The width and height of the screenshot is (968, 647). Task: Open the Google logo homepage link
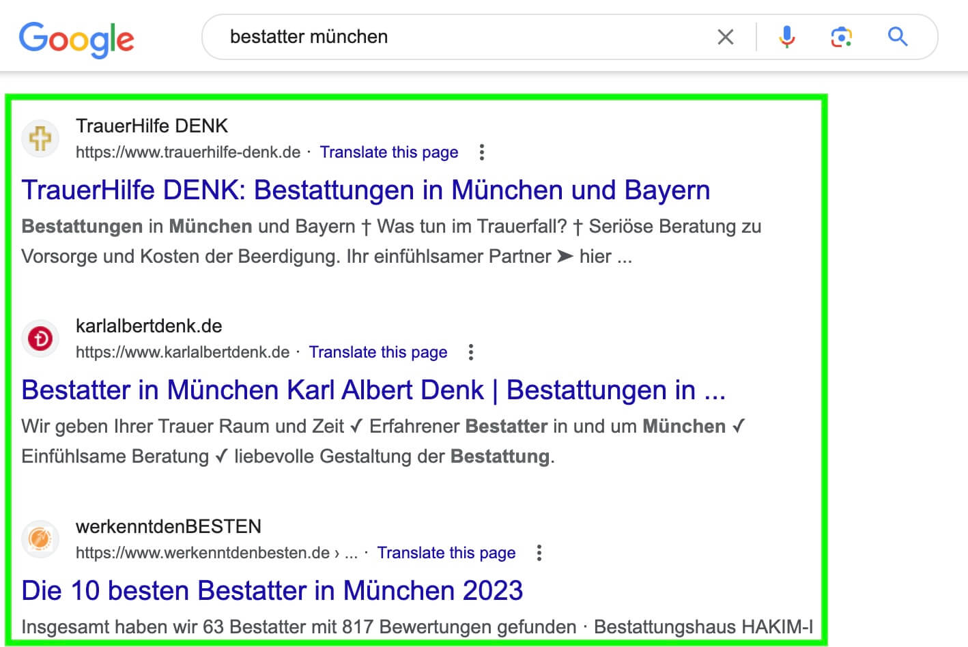click(76, 40)
